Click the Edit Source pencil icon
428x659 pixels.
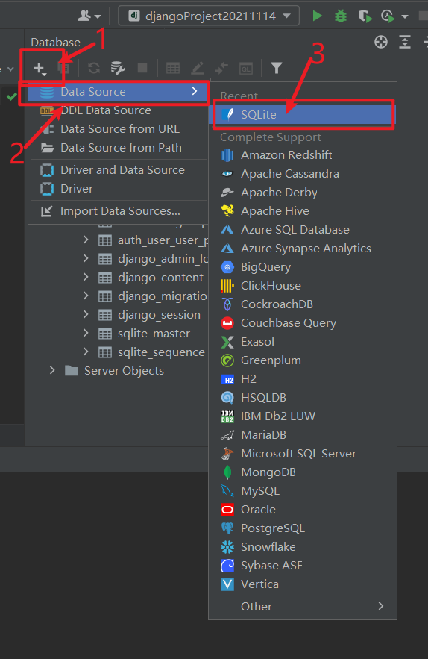coord(197,68)
